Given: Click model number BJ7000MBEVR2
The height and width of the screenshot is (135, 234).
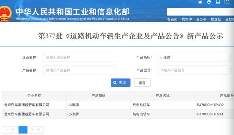Looking at the screenshot, I should (x=210, y=105).
